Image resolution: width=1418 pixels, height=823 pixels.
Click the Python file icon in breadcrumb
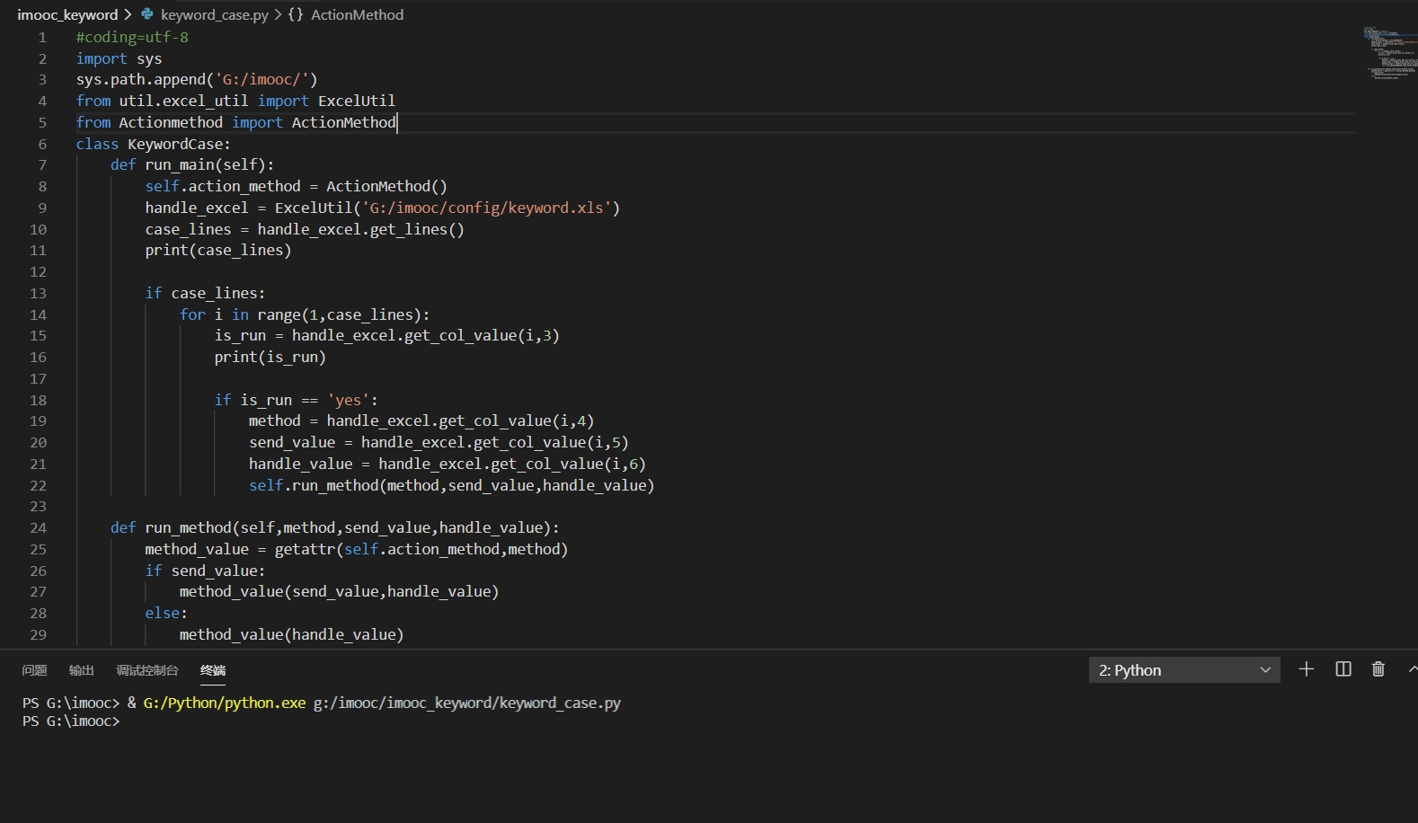click(147, 14)
